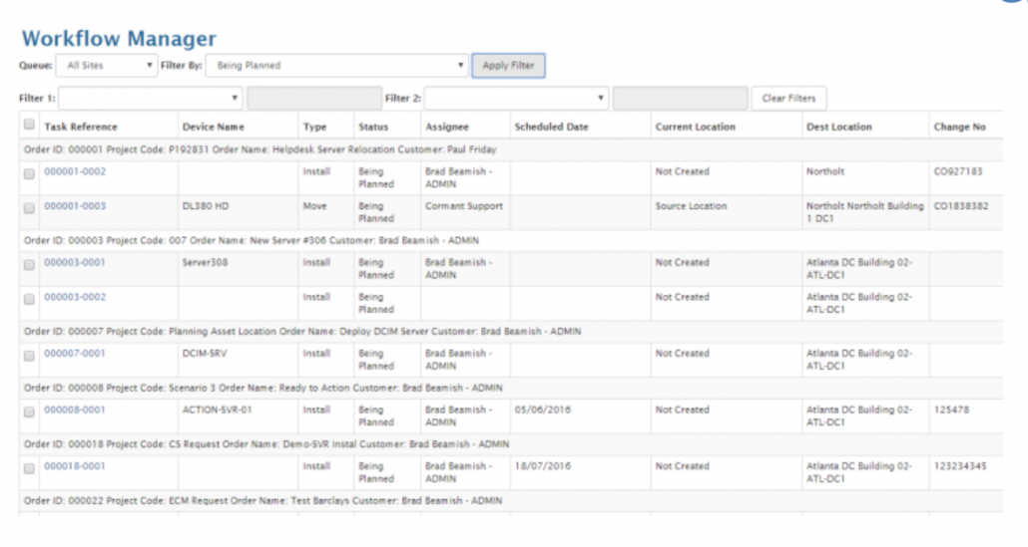Check the box for task 000018-0001
Screen dimensions: 1028x547
coord(29,467)
